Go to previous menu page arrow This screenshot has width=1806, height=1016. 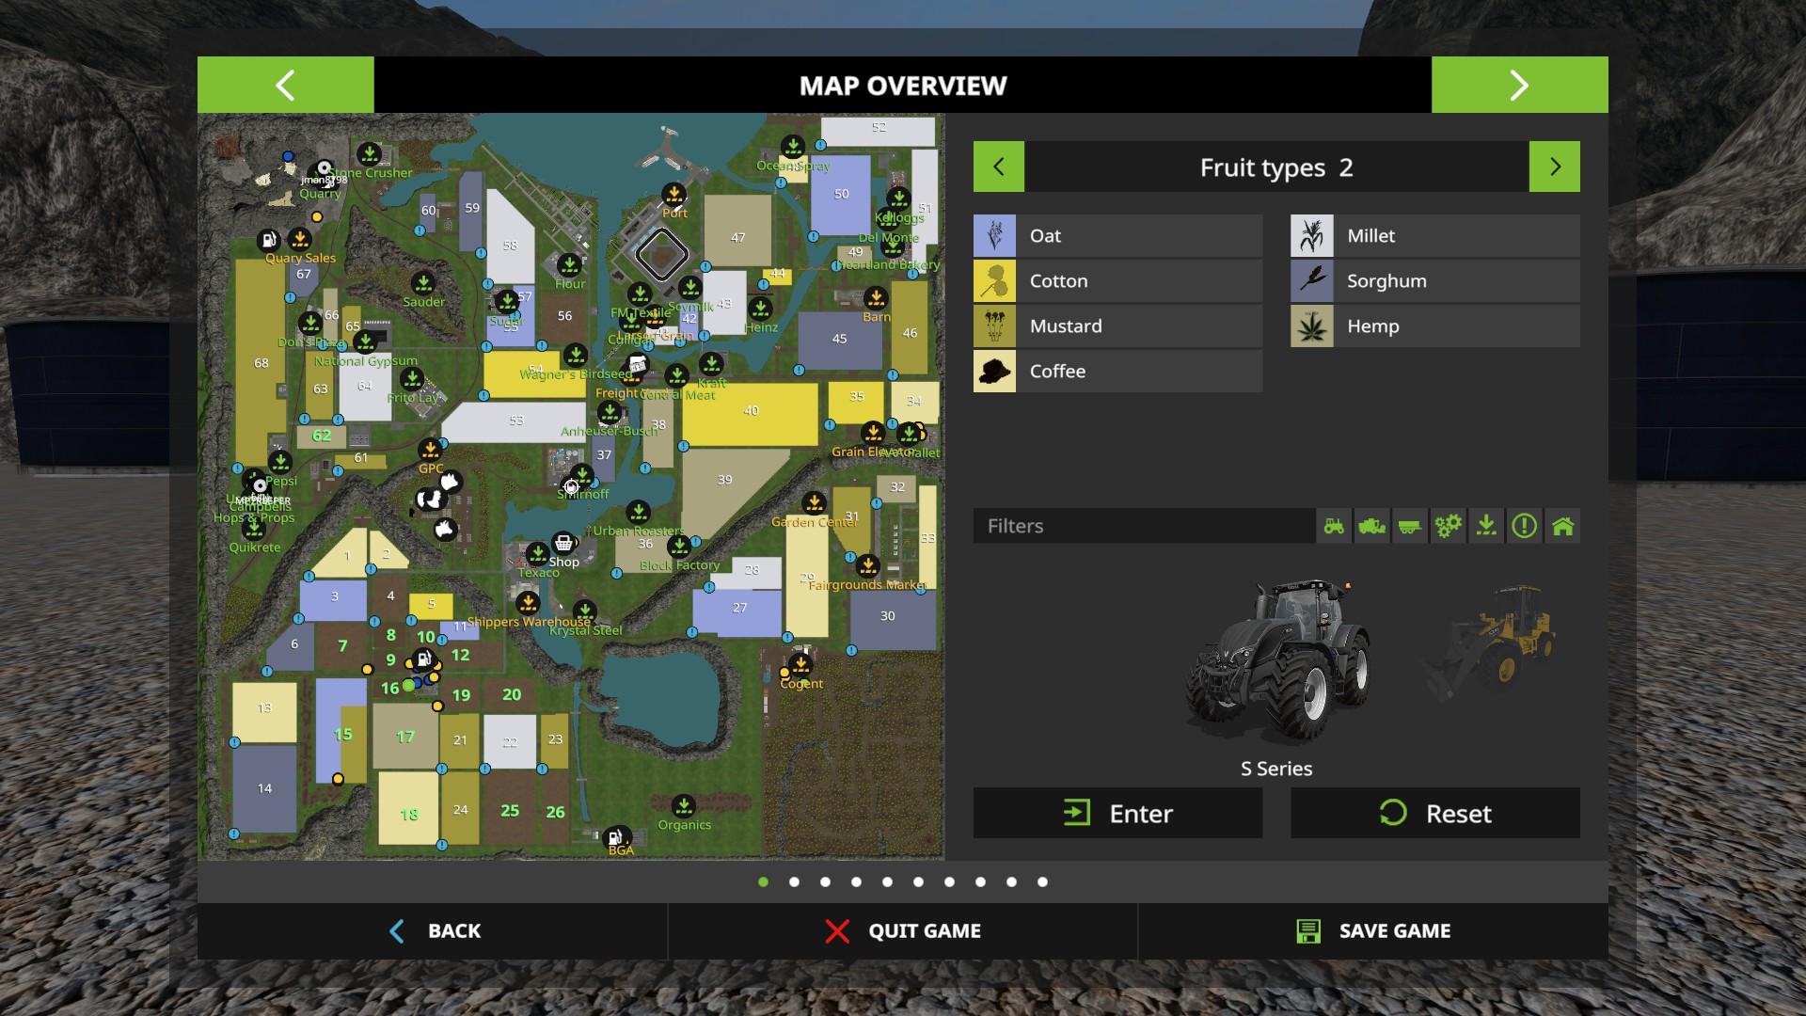(285, 85)
